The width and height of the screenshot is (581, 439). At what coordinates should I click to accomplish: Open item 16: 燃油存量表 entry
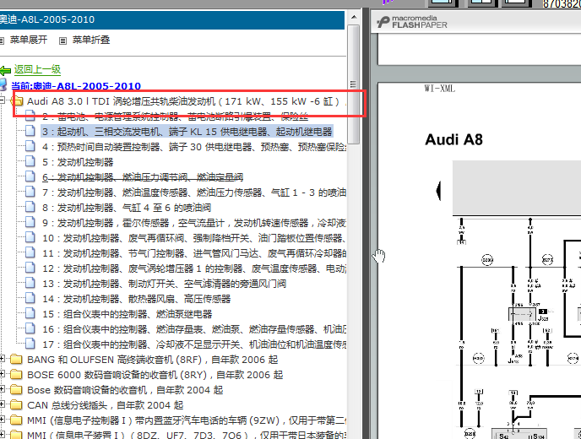pyautogui.click(x=194, y=329)
